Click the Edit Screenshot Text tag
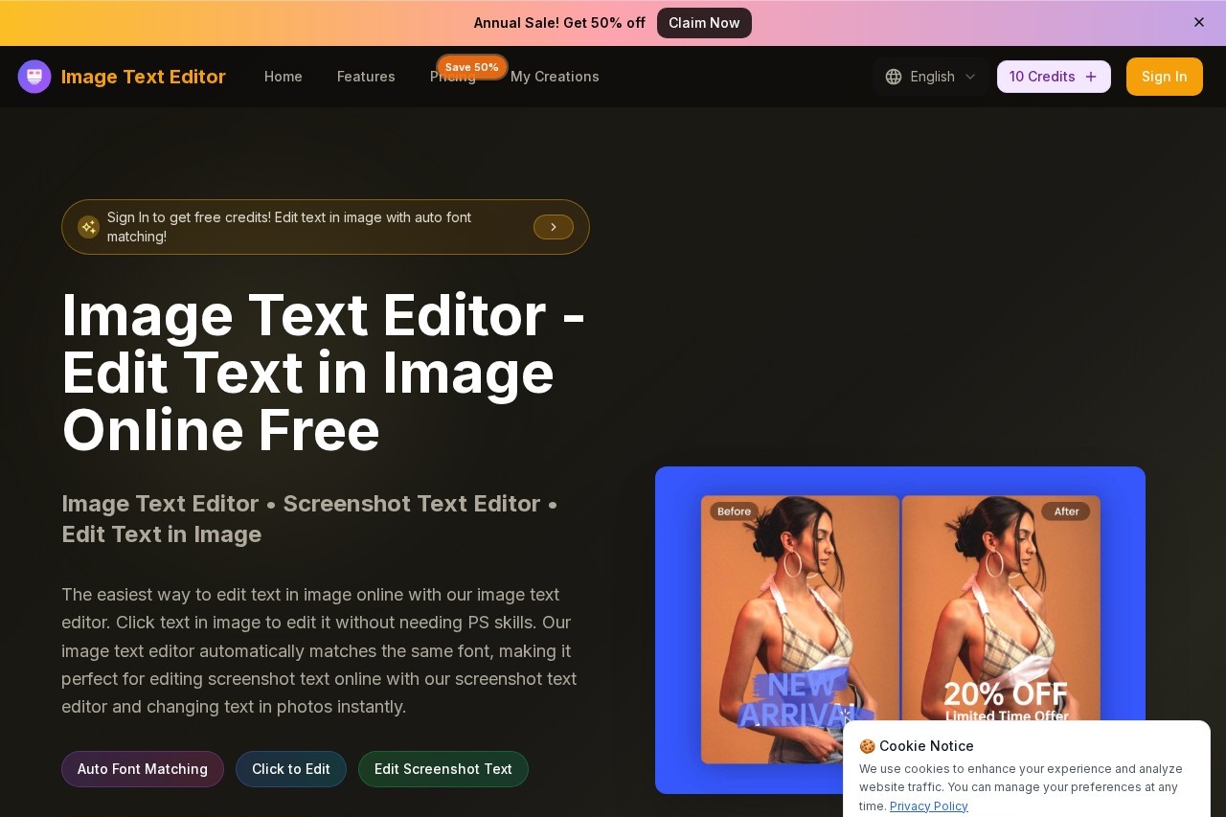Viewport: 1226px width, 817px height. pos(443,769)
